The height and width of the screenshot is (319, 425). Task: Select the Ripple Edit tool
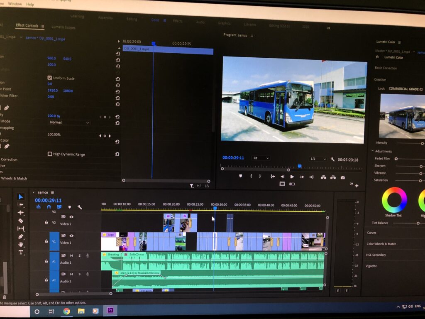click(21, 212)
